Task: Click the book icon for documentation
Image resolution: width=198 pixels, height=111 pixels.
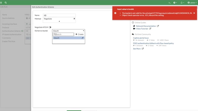Action: click(x=134, y=26)
